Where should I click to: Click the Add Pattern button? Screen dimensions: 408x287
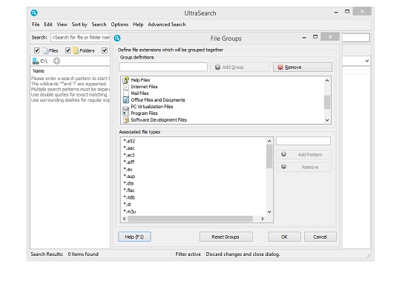(303, 154)
